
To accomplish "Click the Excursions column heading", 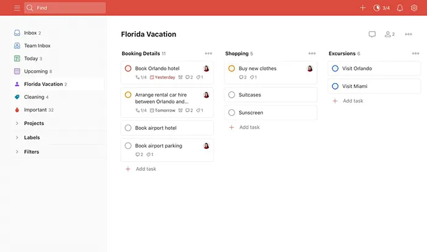I will point(342,54).
